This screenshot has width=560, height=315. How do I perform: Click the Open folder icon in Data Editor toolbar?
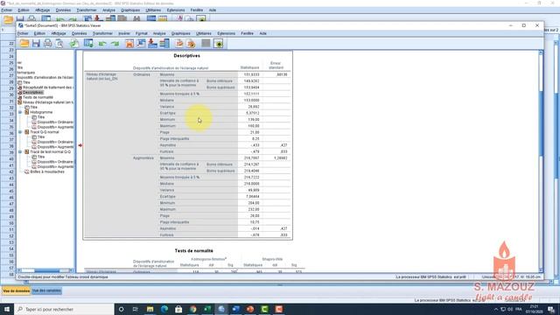tap(8, 19)
